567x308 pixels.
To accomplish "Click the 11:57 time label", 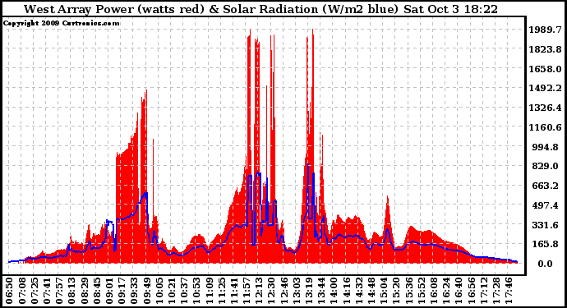I will pos(247,291).
